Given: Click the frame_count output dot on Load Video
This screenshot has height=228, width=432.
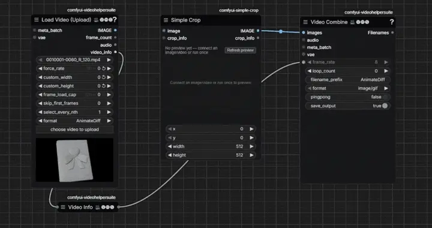Looking at the screenshot, I should tap(115, 37).
